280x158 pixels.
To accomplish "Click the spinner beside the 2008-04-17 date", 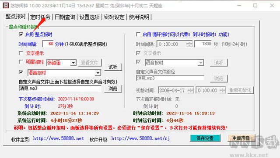I will 191,90.
